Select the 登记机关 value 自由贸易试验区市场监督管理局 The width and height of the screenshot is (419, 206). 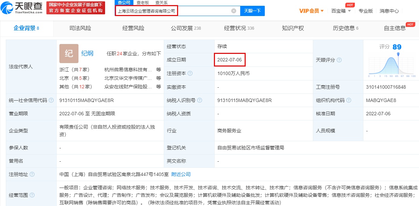251,148
